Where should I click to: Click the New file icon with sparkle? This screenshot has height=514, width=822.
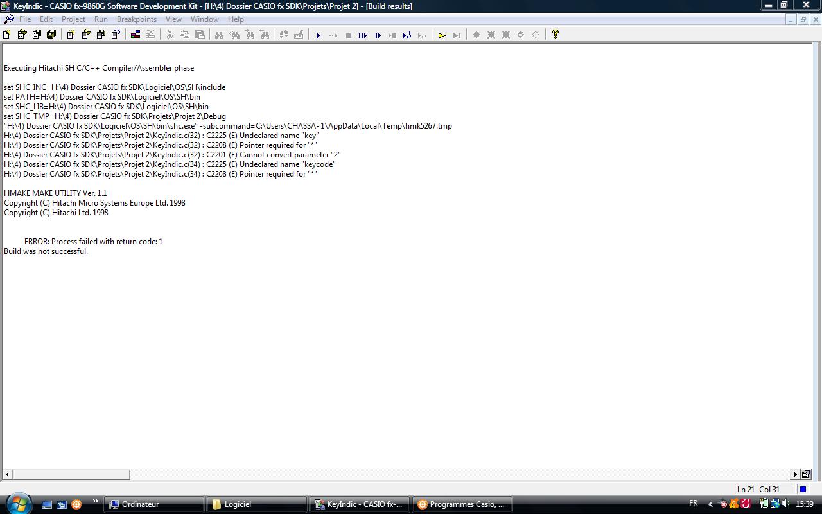(x=71, y=35)
